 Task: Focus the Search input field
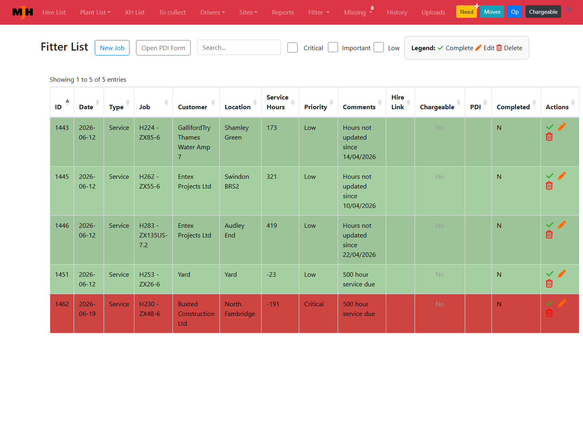pos(239,47)
